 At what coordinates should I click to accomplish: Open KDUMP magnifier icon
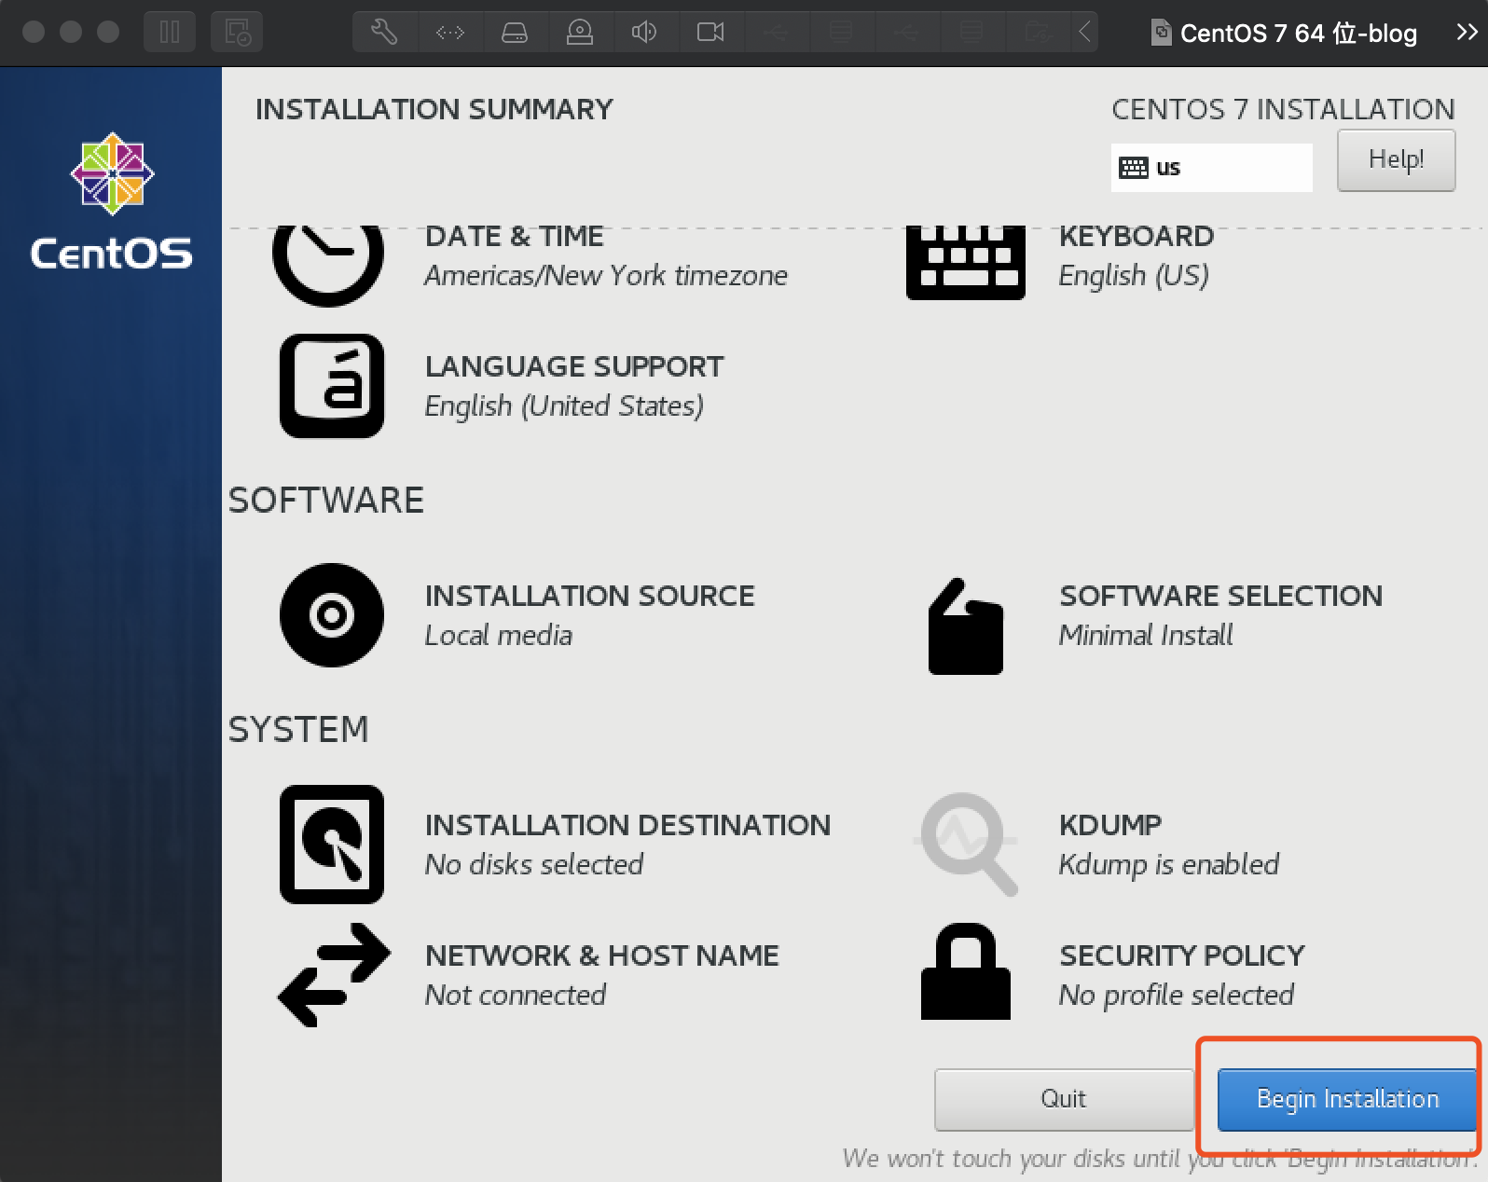pos(966,845)
